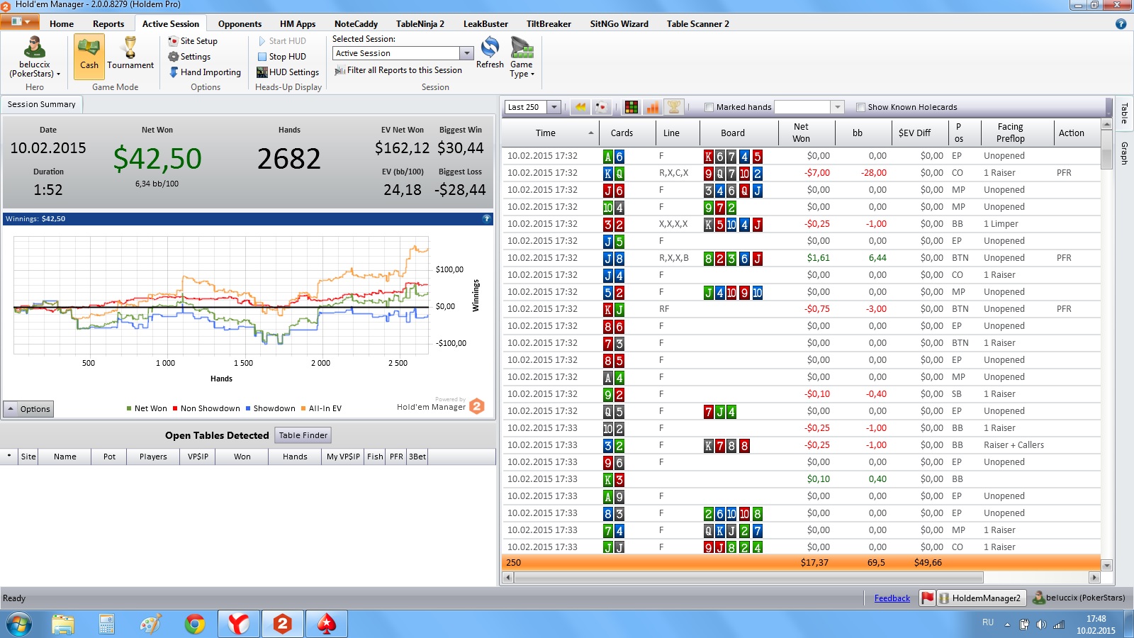Click the Table Finder button
Image resolution: width=1134 pixels, height=638 pixels.
point(303,435)
